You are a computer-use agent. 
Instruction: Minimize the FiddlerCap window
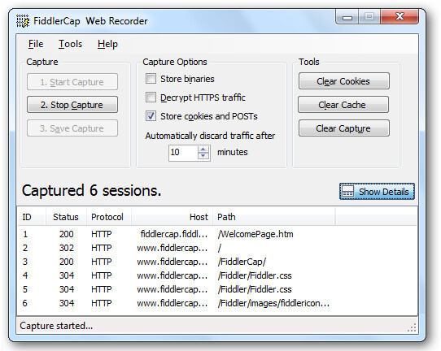[347, 17]
